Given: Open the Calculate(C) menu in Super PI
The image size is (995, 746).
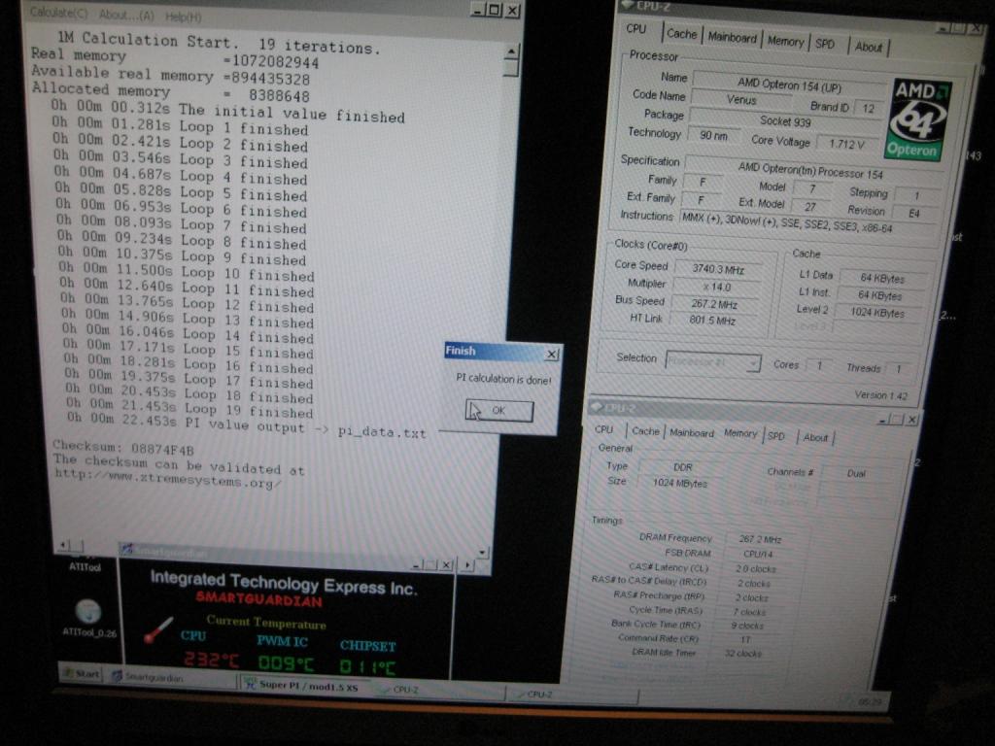Looking at the screenshot, I should [x=58, y=13].
